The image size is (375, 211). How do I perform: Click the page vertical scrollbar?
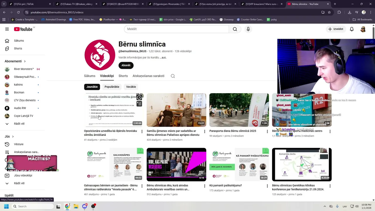tap(373, 32)
